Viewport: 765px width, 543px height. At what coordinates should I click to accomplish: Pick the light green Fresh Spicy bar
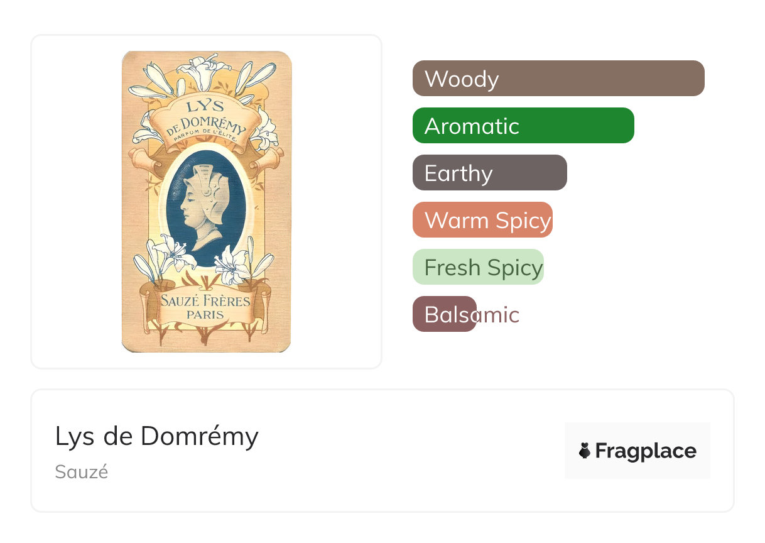[x=478, y=267]
